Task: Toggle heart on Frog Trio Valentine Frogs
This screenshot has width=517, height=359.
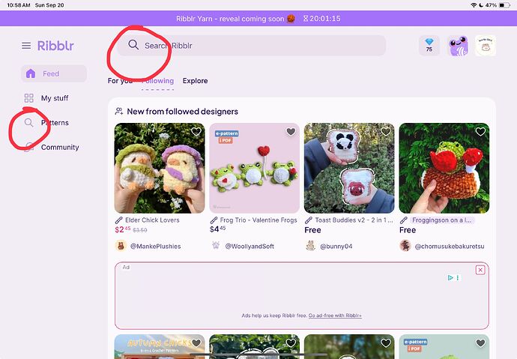Action: coord(291,132)
